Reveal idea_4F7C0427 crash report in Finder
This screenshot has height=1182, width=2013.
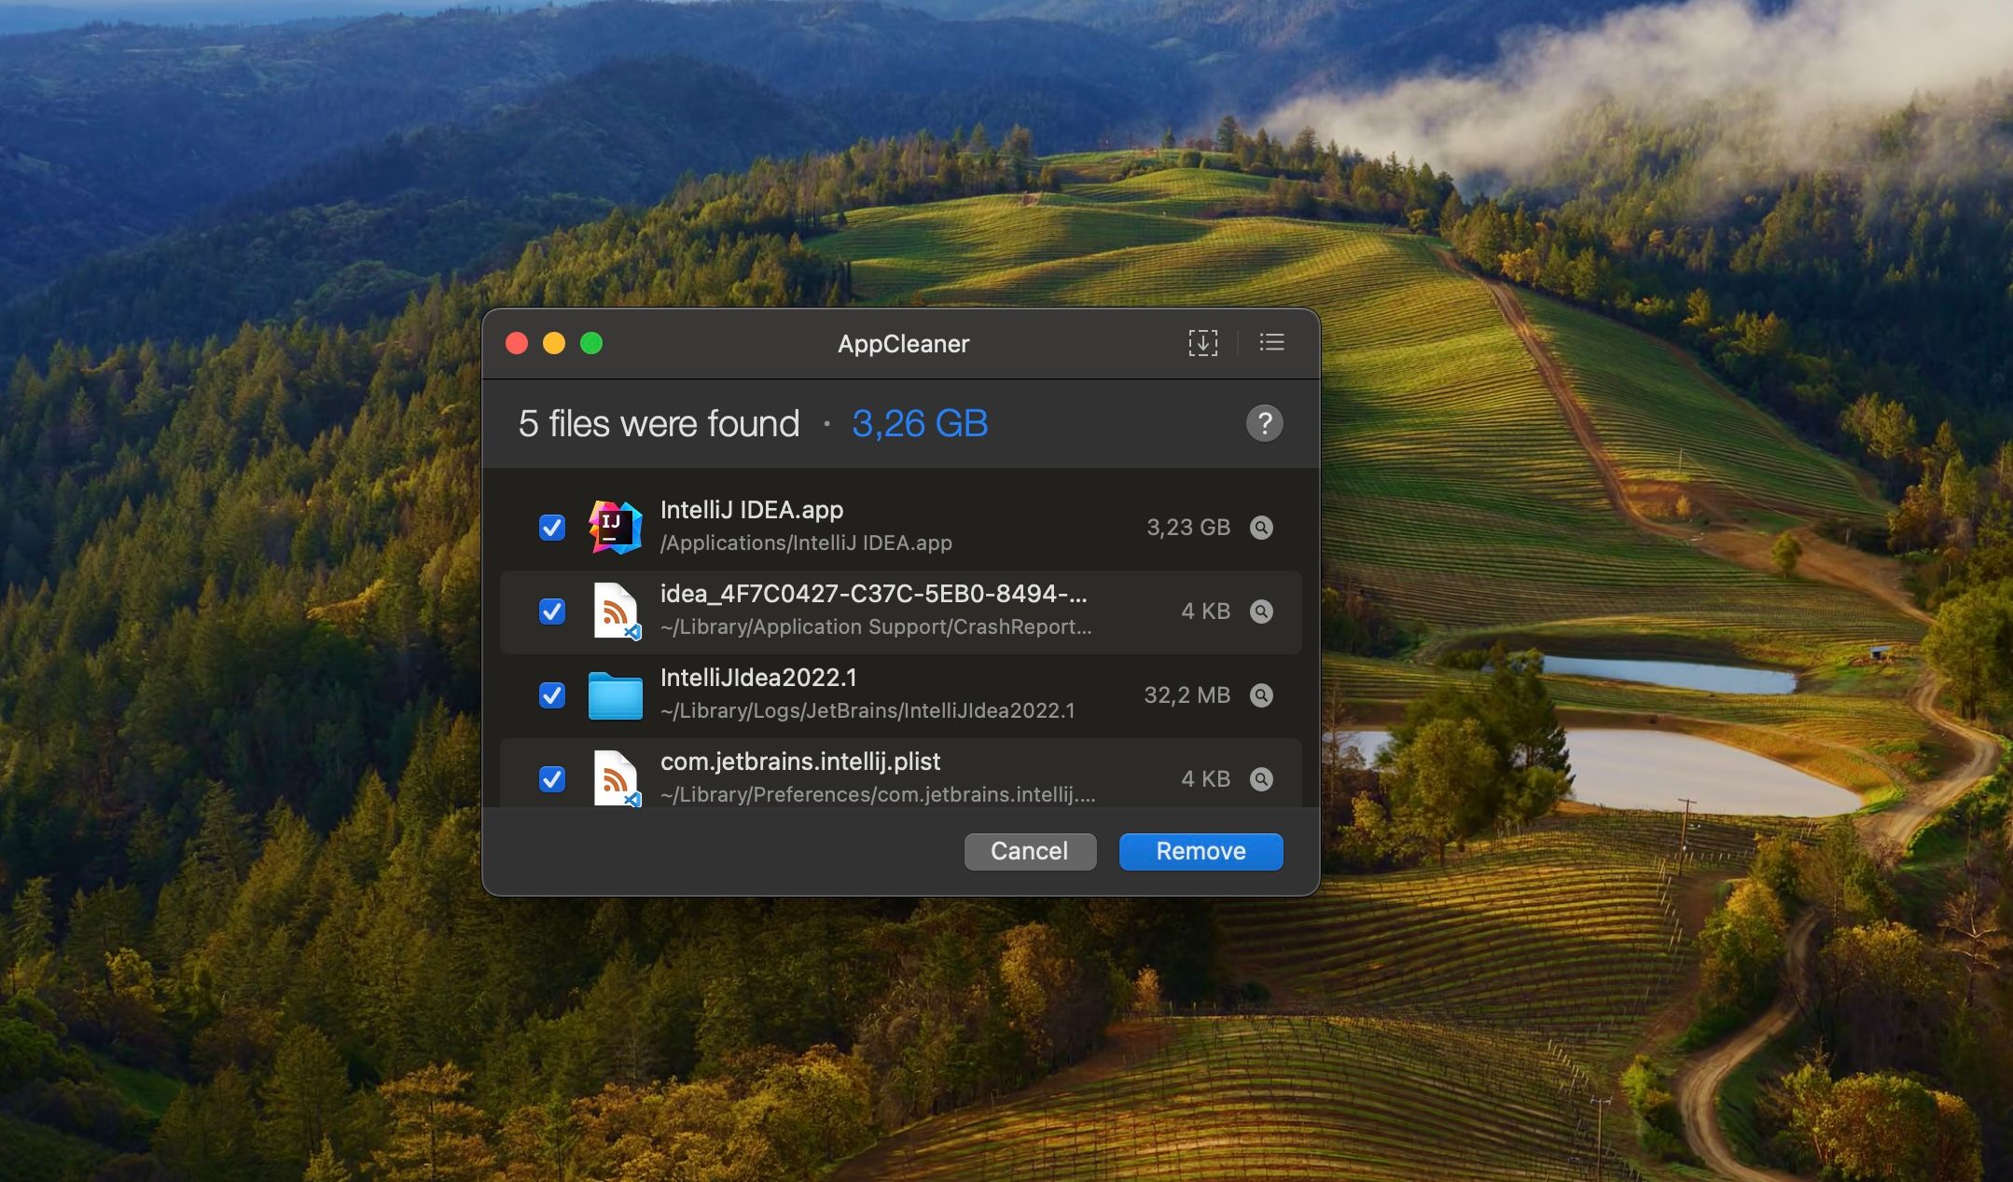pos(1261,612)
